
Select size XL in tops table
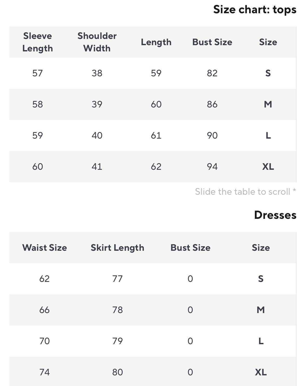[x=268, y=167]
